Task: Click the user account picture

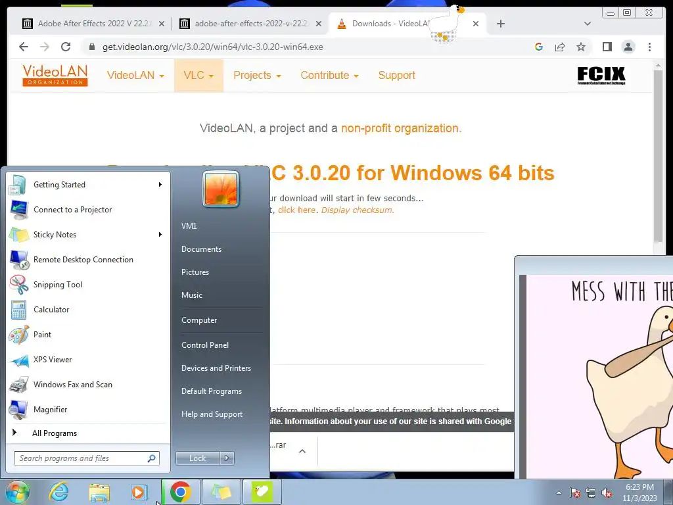Action: pos(221,189)
